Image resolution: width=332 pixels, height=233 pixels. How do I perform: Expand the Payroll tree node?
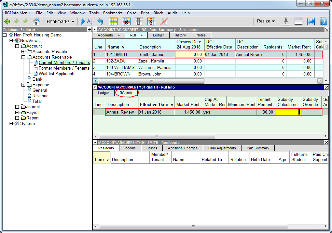17,112
